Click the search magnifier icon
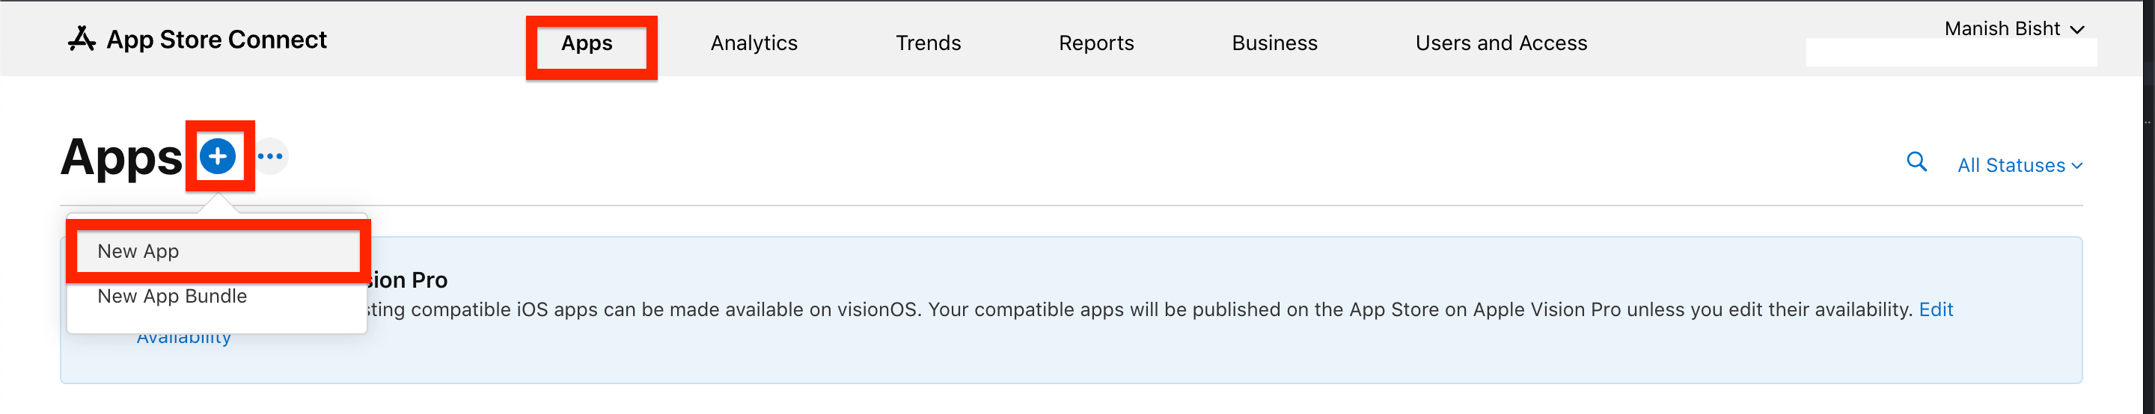This screenshot has width=2155, height=414. click(x=1916, y=162)
